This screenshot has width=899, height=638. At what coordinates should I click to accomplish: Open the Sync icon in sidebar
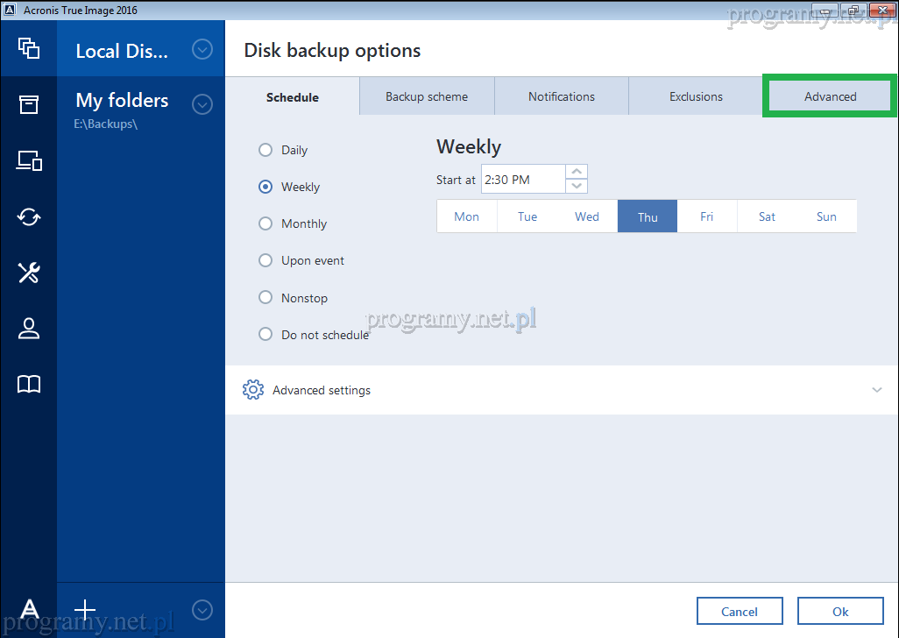(29, 216)
